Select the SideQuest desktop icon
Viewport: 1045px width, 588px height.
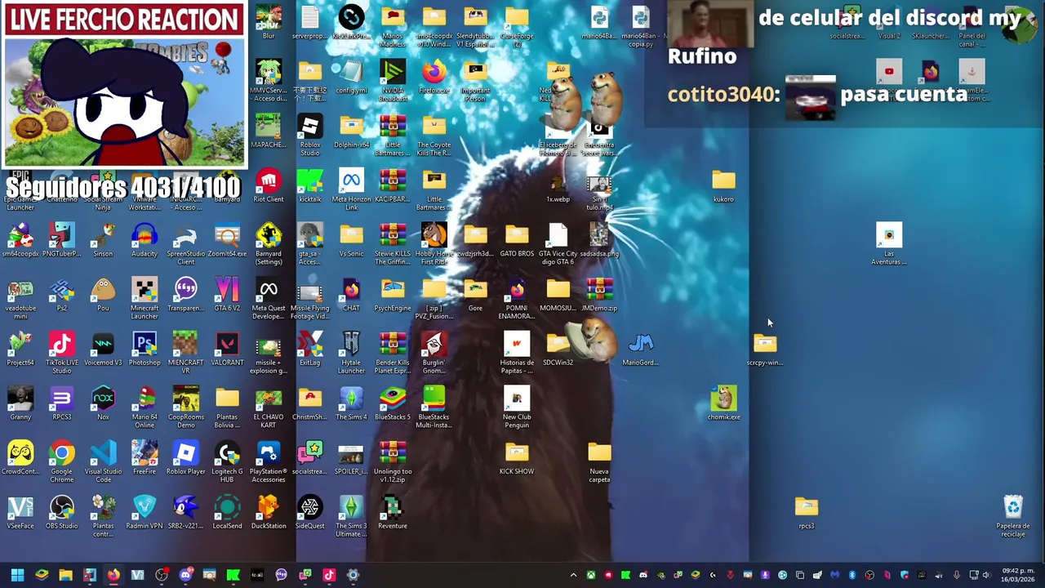[x=310, y=514]
